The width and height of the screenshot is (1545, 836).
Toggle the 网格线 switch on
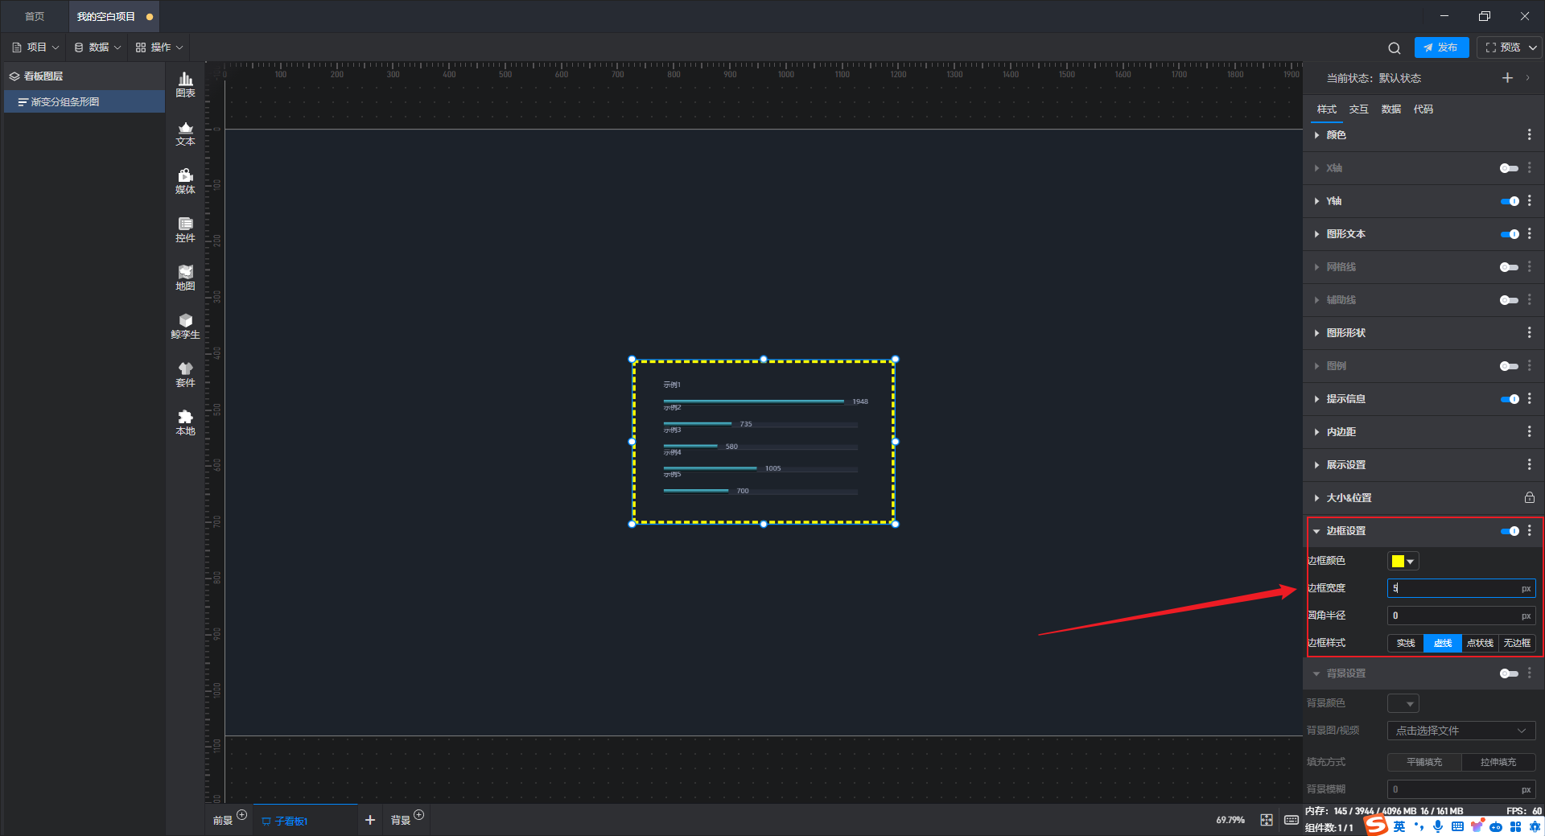point(1509,267)
